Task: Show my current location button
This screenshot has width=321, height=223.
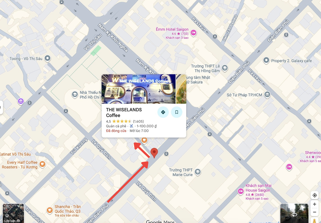Action: 314,195
